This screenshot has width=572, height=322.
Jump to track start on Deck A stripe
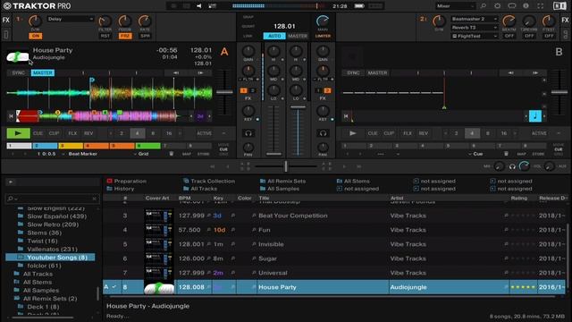coord(11,116)
